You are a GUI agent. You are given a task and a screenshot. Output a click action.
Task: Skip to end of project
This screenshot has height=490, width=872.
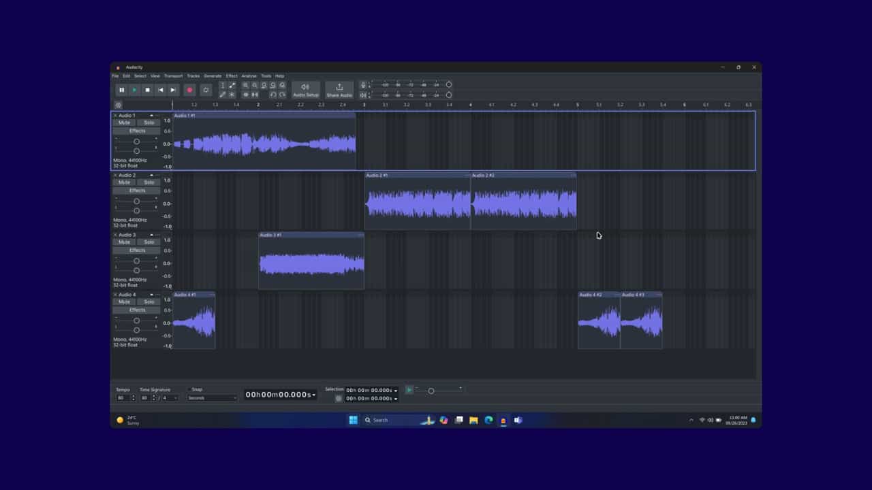pyautogui.click(x=173, y=90)
